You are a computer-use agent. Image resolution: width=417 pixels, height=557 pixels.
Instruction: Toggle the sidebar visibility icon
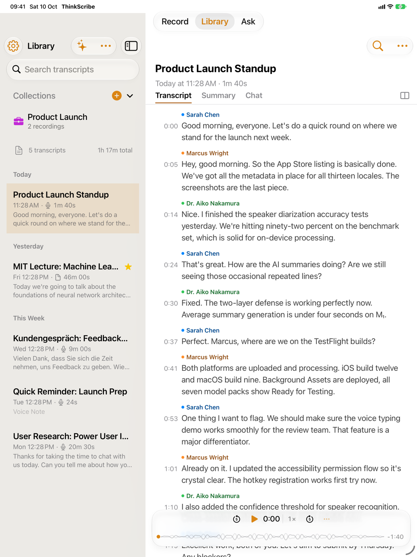(x=131, y=46)
